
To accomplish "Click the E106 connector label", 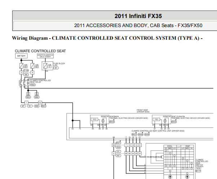I will (26, 70).
